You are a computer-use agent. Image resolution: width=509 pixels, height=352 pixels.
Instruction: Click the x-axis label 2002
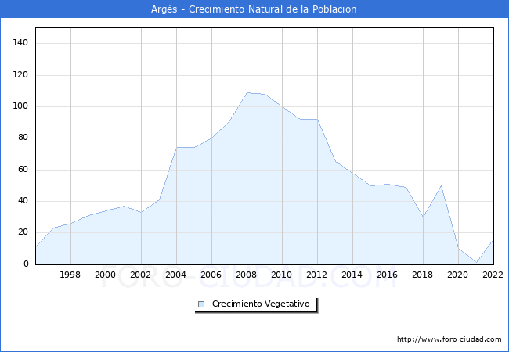point(140,275)
